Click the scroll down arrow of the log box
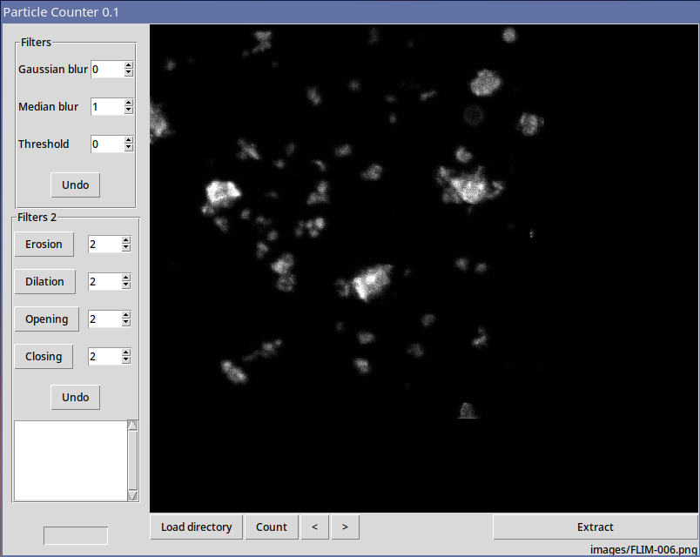 point(132,496)
